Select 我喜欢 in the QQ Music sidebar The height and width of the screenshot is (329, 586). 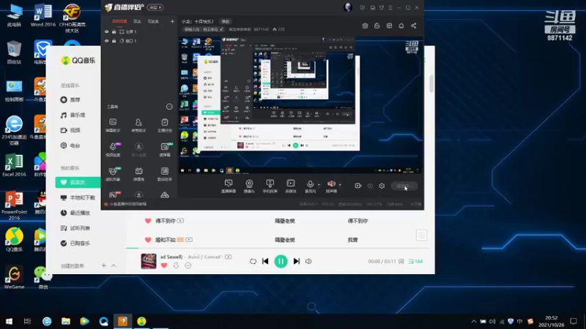pos(78,182)
